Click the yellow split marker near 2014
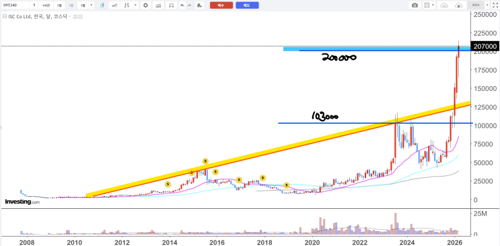Screen dimensions: 500x246 pos(168,185)
